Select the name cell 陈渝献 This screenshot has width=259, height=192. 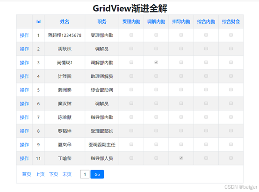pyautogui.click(x=65, y=117)
